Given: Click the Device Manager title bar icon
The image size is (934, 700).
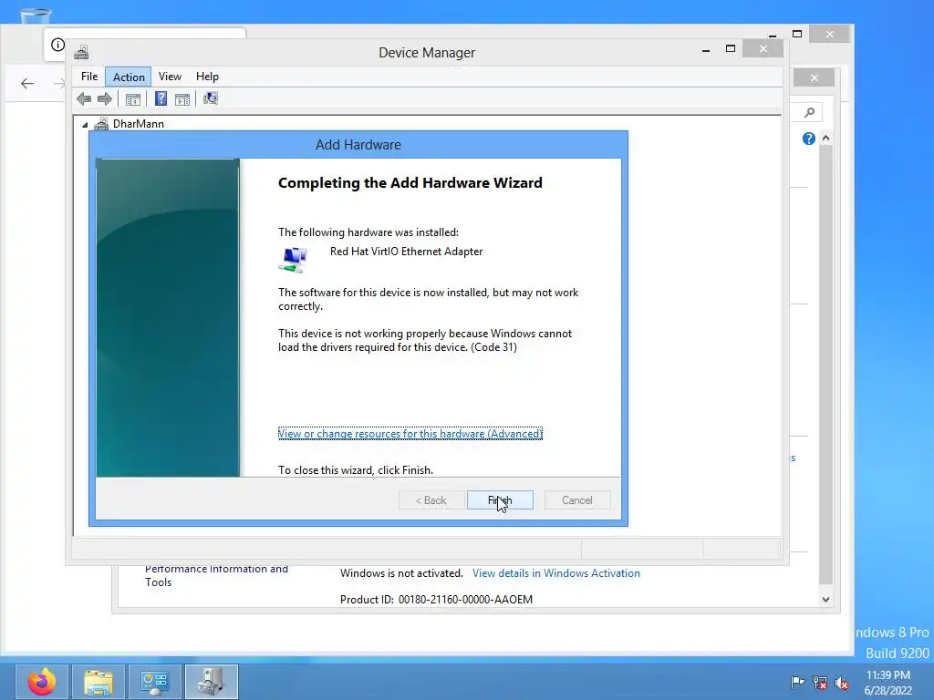Looking at the screenshot, I should [81, 52].
